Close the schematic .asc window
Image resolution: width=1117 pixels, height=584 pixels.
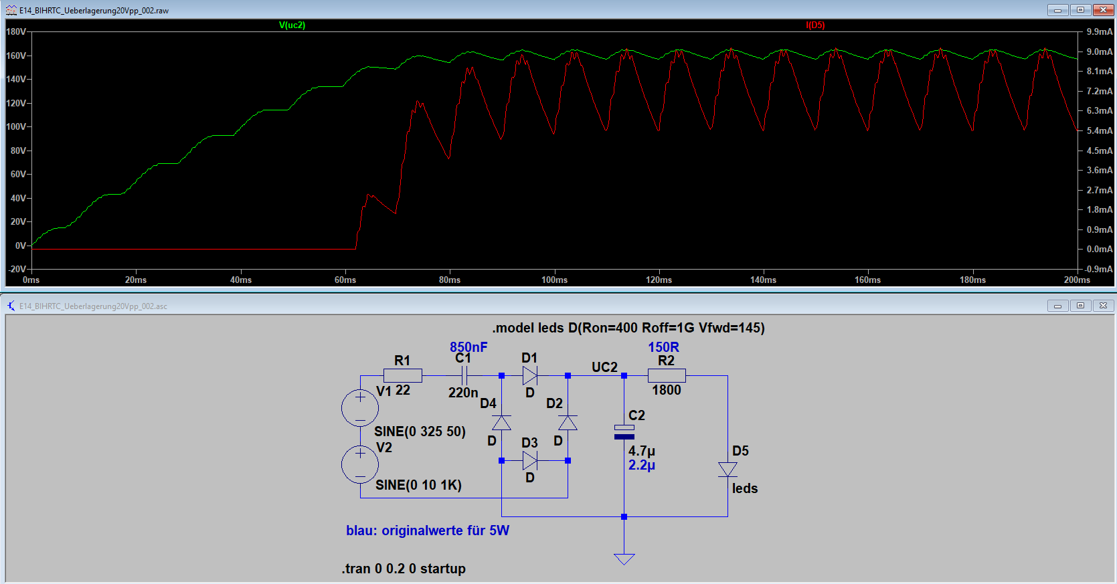(1103, 306)
